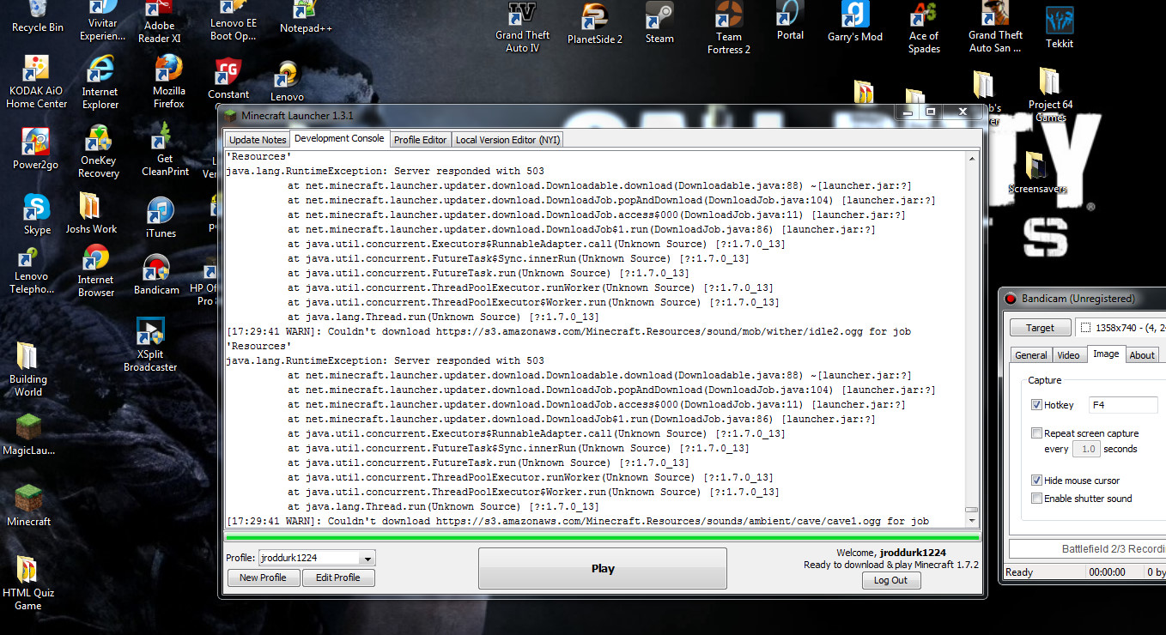
Task: Click the Log Out button
Action: [890, 580]
